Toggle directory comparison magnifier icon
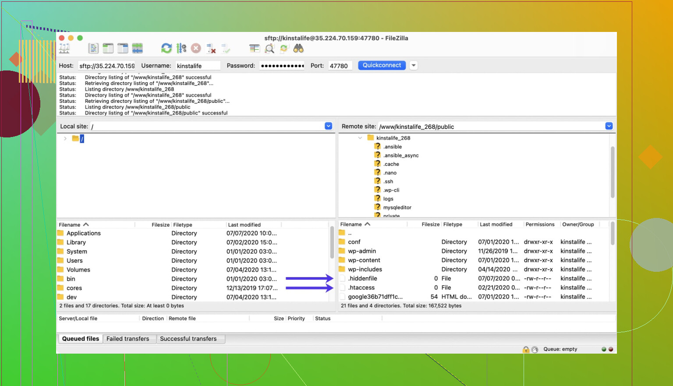 [x=269, y=48]
